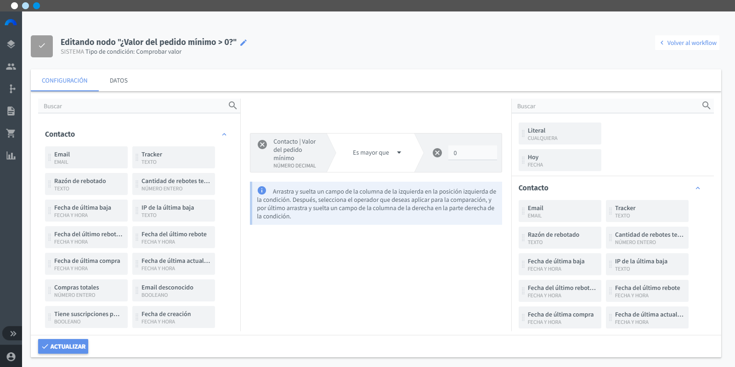The width and height of the screenshot is (735, 367).
Task: Click the search magnifier in left panel
Action: point(233,106)
